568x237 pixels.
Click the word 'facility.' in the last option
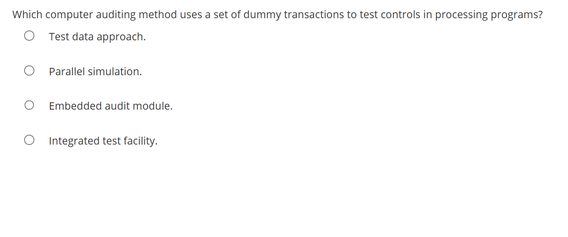click(x=141, y=141)
